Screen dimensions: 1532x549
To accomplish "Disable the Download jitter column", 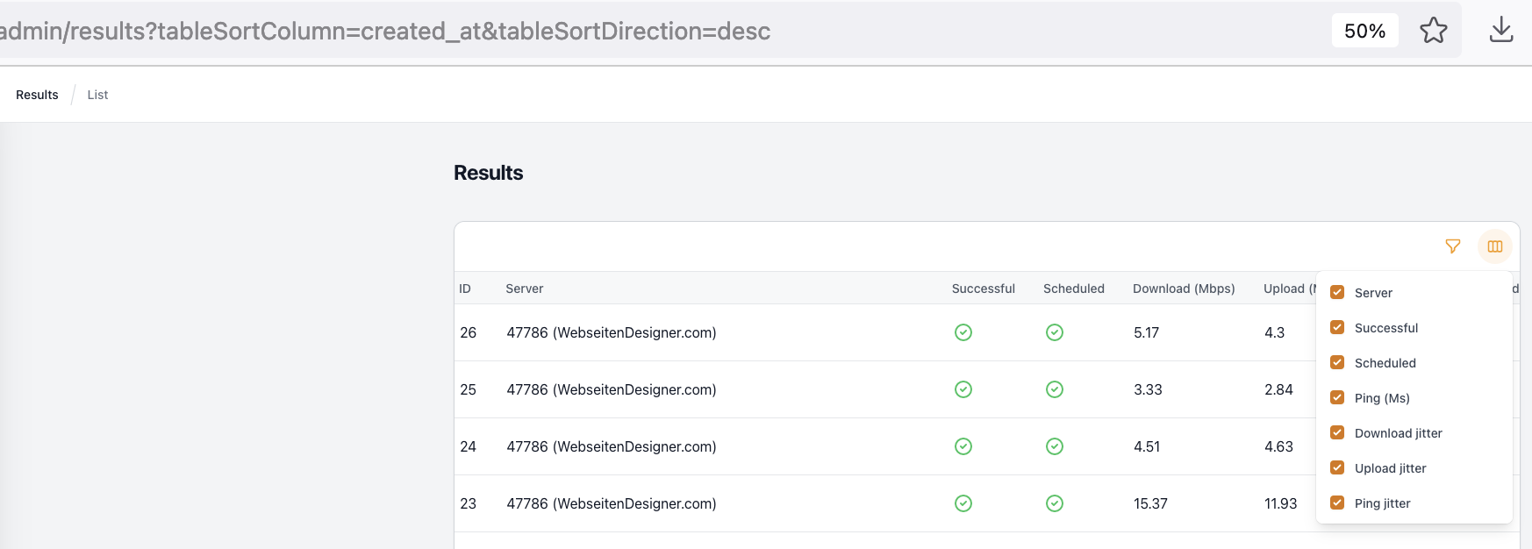I will [1337, 432].
